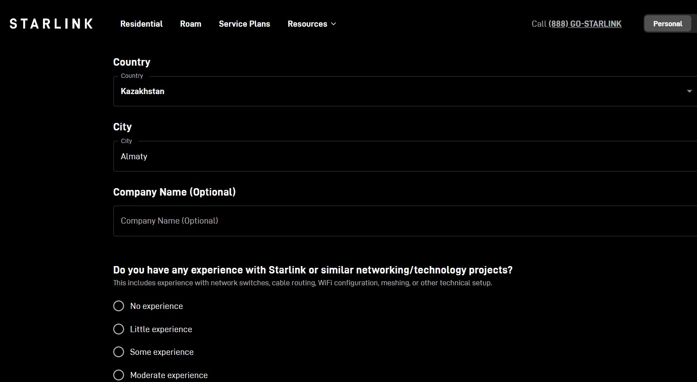Open the Country dropdown showing Kazakhstan
697x382 pixels.
[x=405, y=91]
